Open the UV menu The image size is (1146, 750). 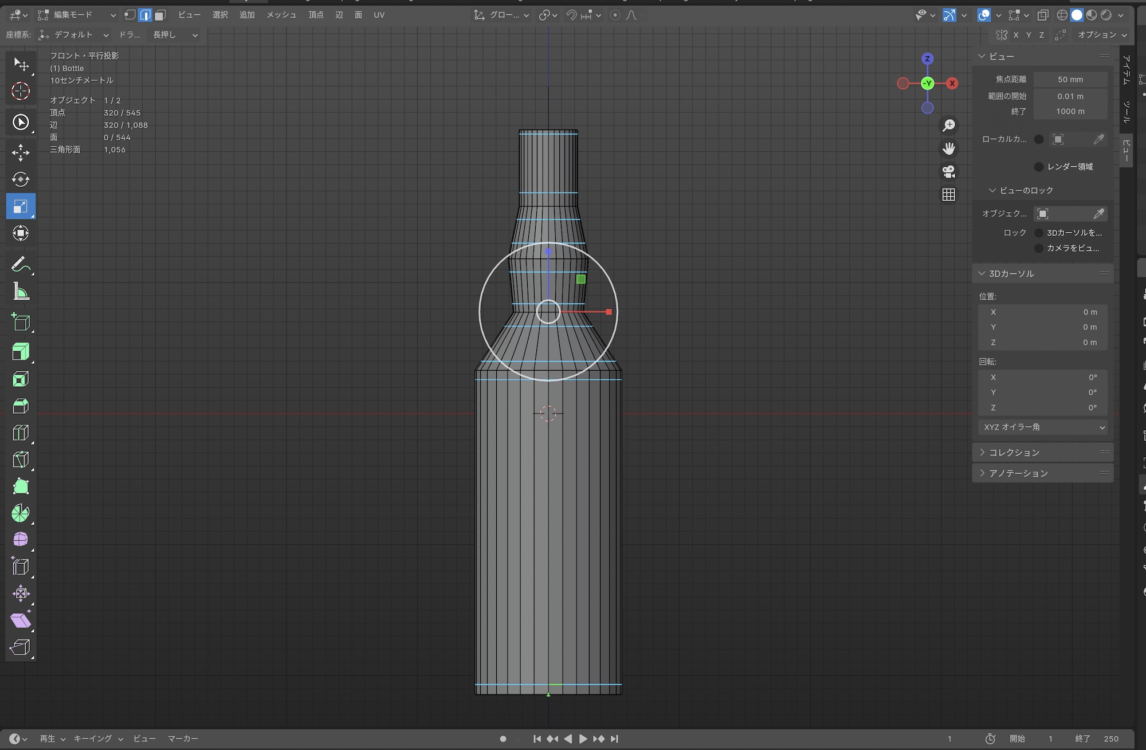click(379, 15)
